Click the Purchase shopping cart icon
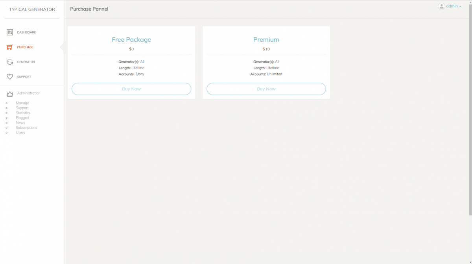The height and width of the screenshot is (264, 472). (10, 47)
